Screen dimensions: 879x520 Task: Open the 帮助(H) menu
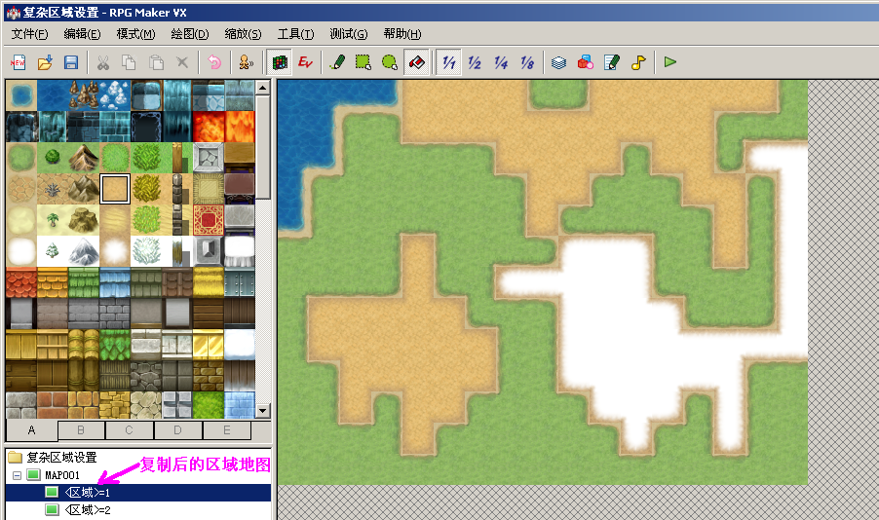click(x=401, y=34)
